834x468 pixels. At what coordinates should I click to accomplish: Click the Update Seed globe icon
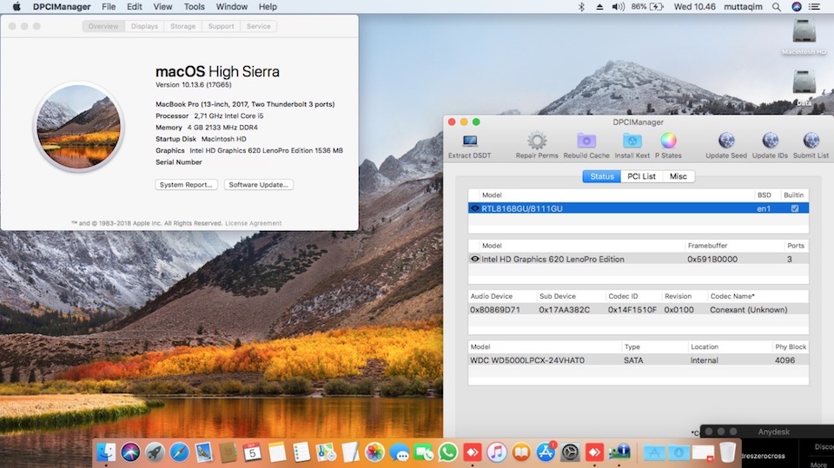[x=726, y=141]
